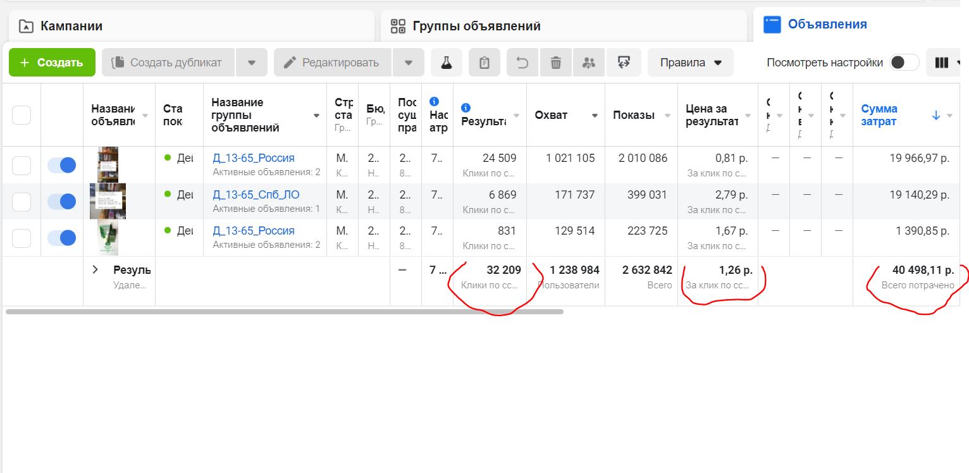Click the trash delete icon
Screen dimensions: 969x473
pyautogui.click(x=556, y=63)
